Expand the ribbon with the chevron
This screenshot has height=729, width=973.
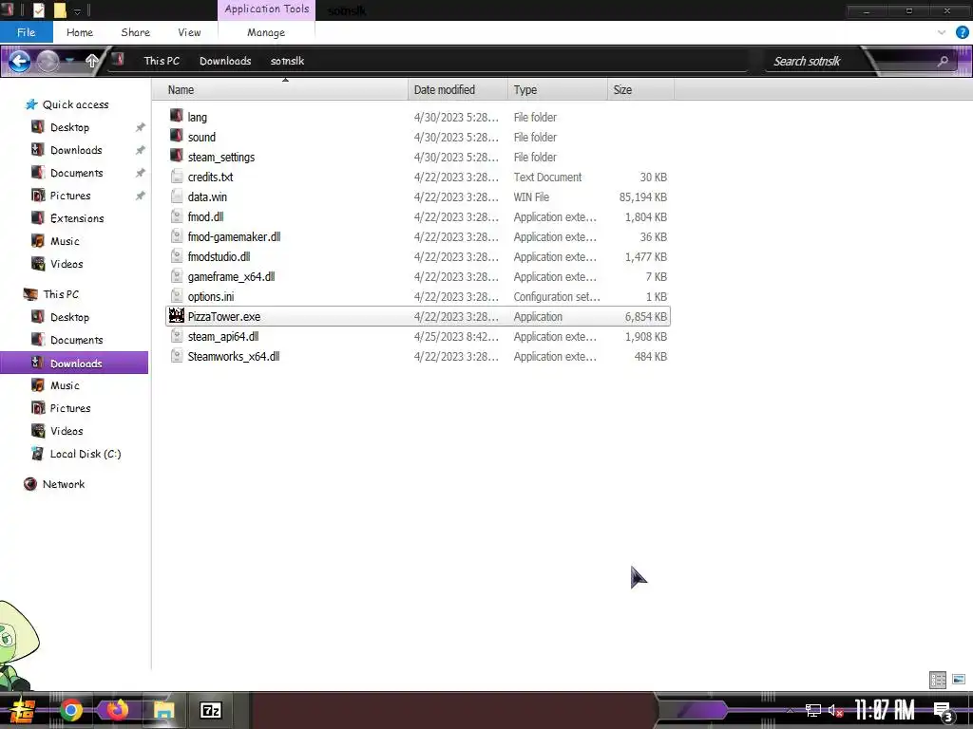point(942,32)
